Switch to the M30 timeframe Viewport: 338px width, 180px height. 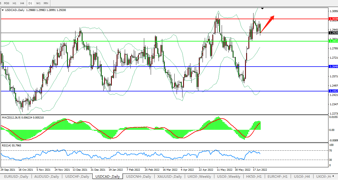click(x=7, y=3)
